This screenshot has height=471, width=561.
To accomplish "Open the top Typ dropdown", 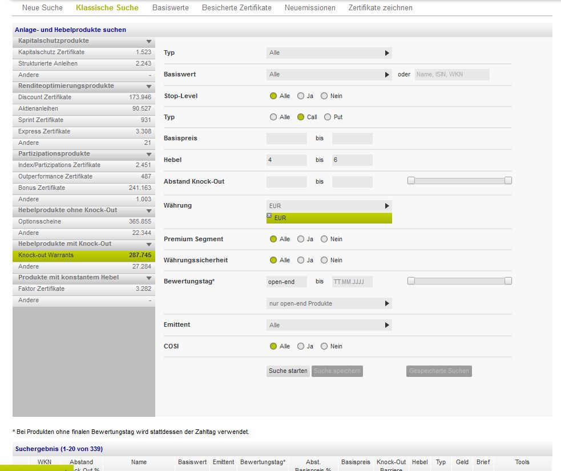I will (x=329, y=53).
